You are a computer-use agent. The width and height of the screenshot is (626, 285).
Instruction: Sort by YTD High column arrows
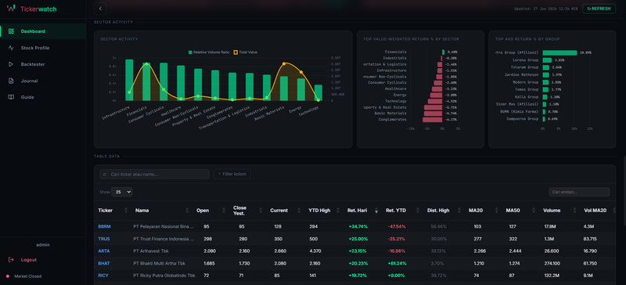[339, 211]
